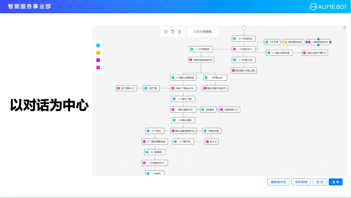Click the pink reply node icon in the left palette
Viewport: 351px width, 198px height.
[98, 68]
